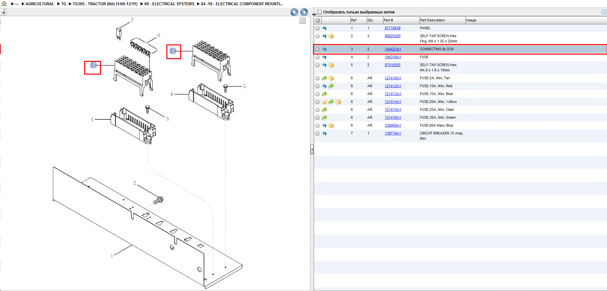The height and width of the screenshot is (291, 607).
Task: Toggle the round selector for part 86625200
Action: [317, 36]
